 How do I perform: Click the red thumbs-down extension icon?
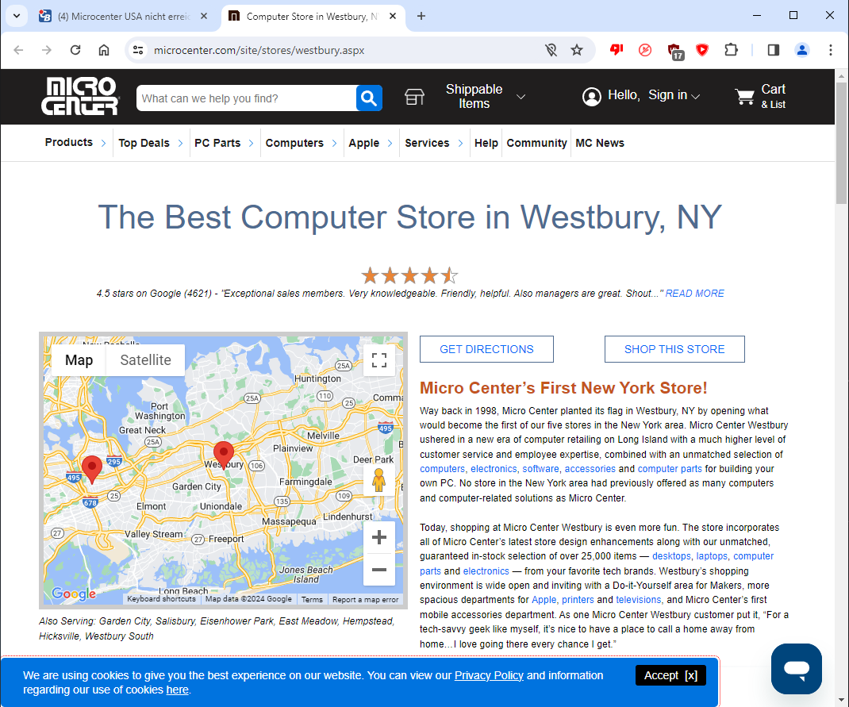point(617,50)
